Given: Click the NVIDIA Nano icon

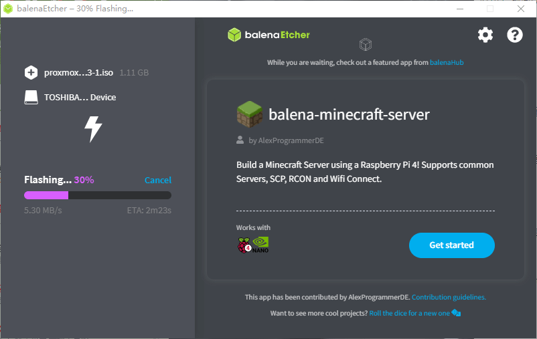Looking at the screenshot, I should 260,245.
